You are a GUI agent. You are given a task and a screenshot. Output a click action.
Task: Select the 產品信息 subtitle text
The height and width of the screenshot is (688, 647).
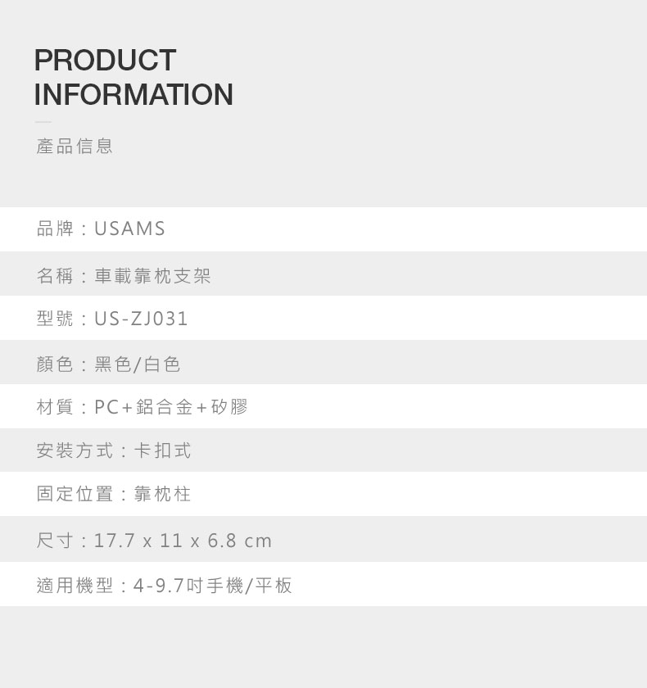click(x=75, y=146)
